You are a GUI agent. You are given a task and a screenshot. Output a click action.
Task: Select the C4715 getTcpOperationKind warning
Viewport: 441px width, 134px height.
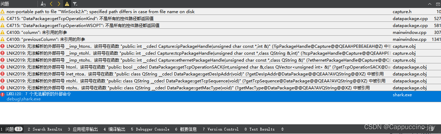[220, 18]
